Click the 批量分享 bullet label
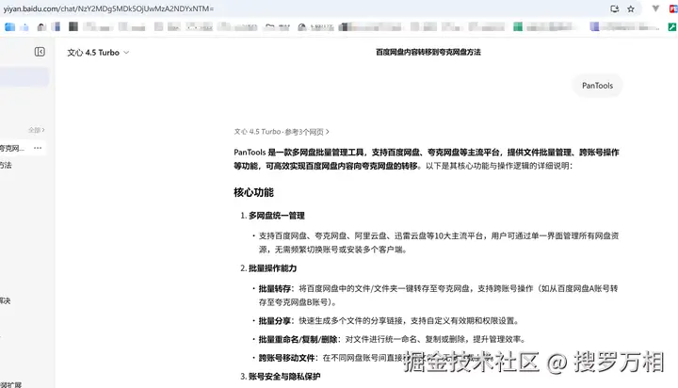This screenshot has width=678, height=388. [x=275, y=320]
